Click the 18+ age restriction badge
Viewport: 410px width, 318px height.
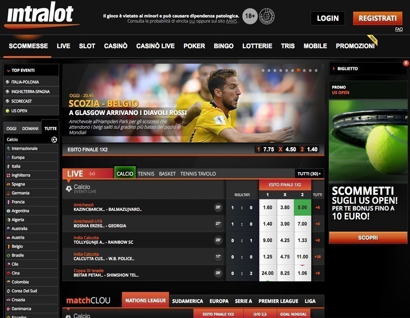point(250,16)
